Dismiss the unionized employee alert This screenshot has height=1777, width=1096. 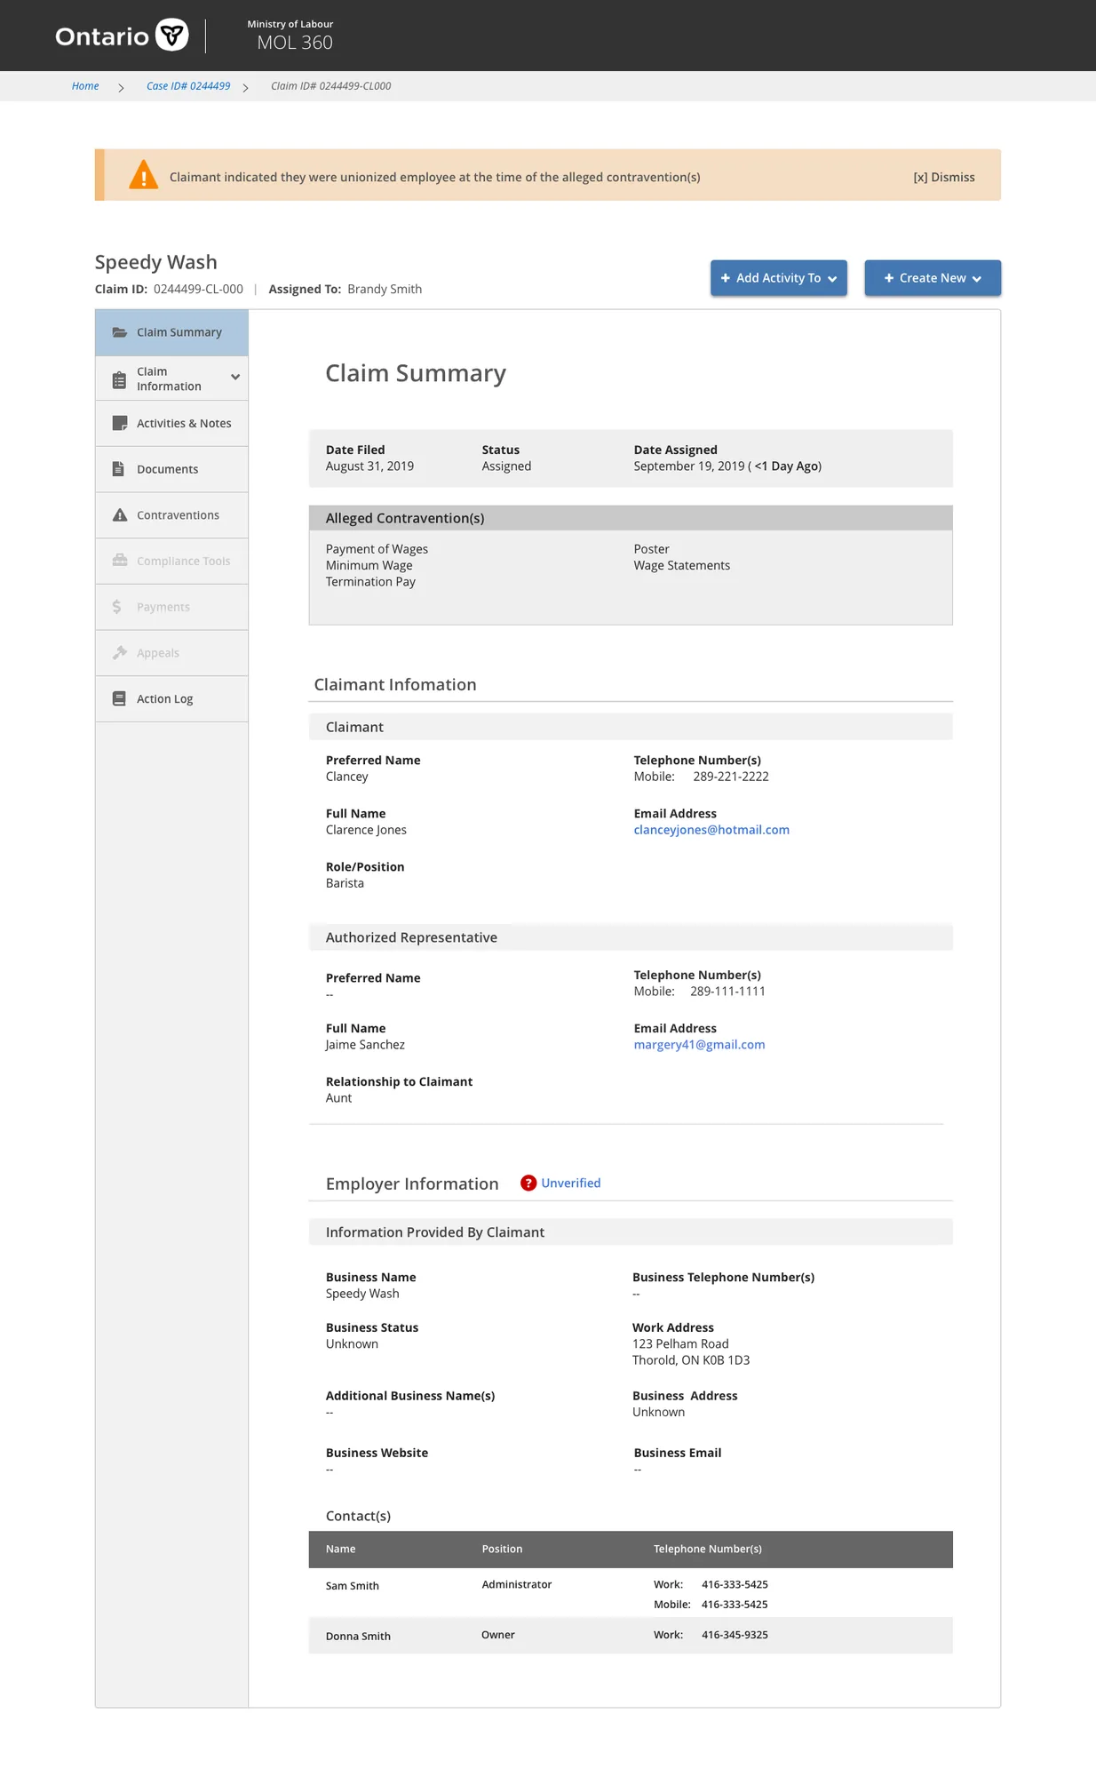(944, 177)
